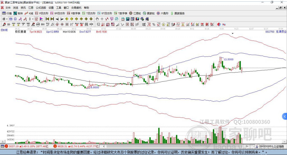Click the yin-yang circle icon
287x155 pixels.
(219, 24)
